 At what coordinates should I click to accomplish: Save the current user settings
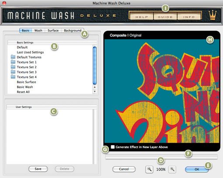tap(38, 169)
